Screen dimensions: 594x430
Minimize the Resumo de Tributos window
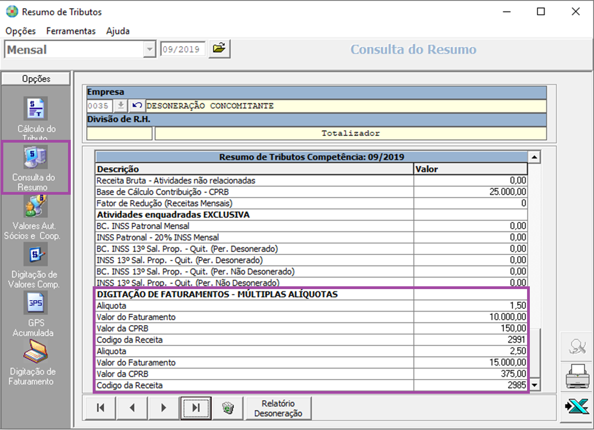pos(507,12)
